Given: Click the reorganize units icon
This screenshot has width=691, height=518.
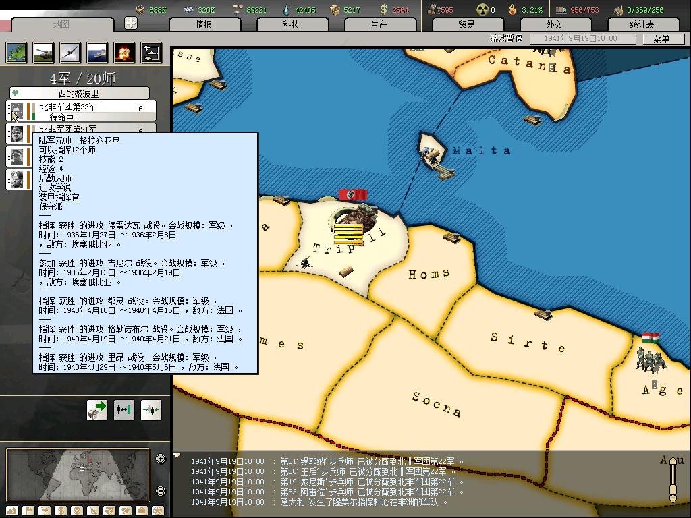Looking at the screenshot, I should 124,409.
